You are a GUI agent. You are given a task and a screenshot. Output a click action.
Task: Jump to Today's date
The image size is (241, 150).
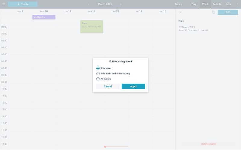point(178,4)
